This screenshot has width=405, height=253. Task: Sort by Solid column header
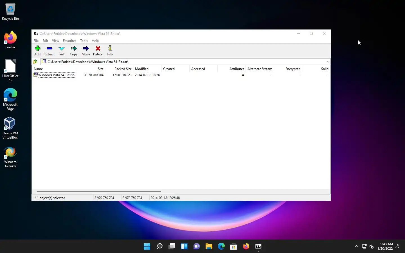tap(316, 69)
